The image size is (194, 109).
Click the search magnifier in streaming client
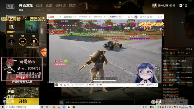[x=75, y=17]
